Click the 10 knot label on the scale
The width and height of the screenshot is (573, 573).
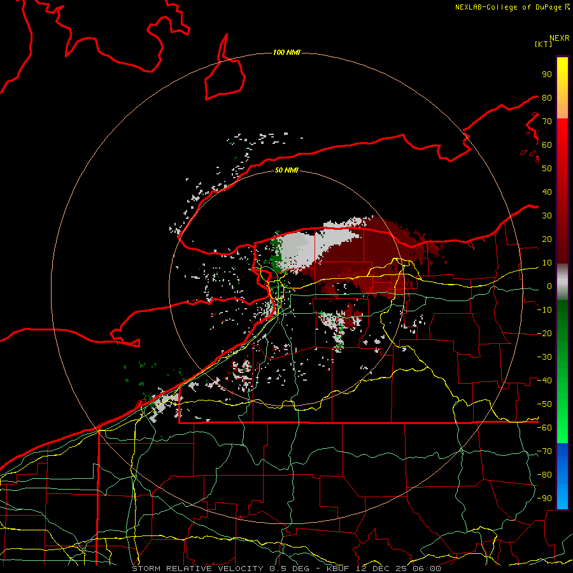(x=547, y=263)
